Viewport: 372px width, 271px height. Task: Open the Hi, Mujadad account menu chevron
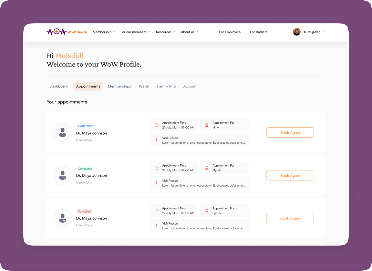[324, 32]
